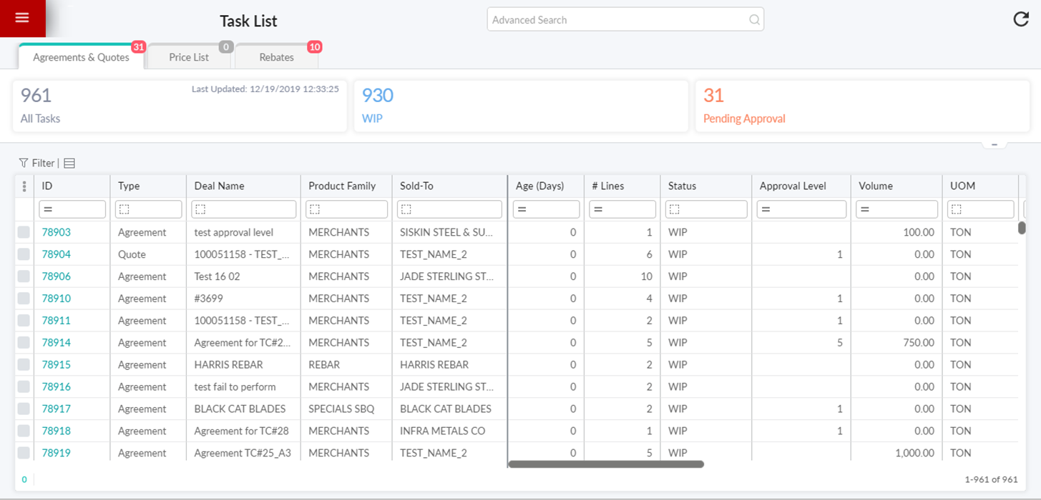Open filter operator dropdown for Status column

pos(674,209)
